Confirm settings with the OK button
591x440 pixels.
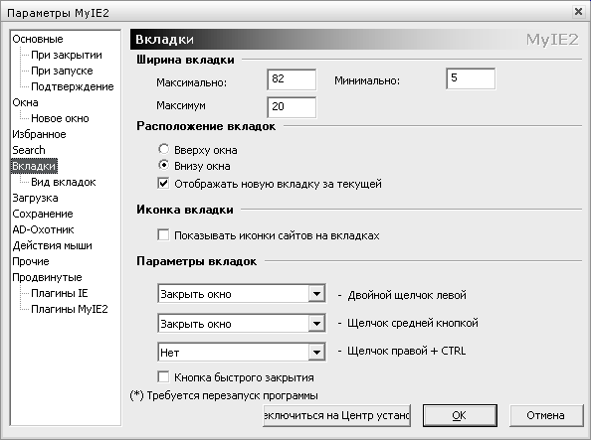pyautogui.click(x=460, y=415)
